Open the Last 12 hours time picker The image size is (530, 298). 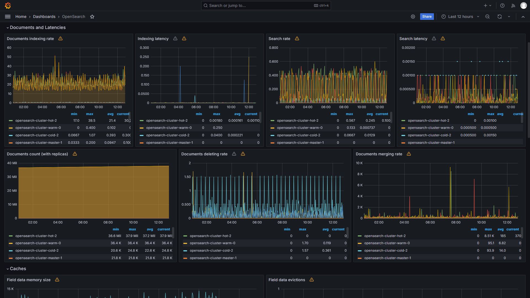point(460,17)
